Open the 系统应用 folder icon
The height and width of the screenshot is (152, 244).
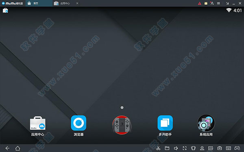point(206,123)
